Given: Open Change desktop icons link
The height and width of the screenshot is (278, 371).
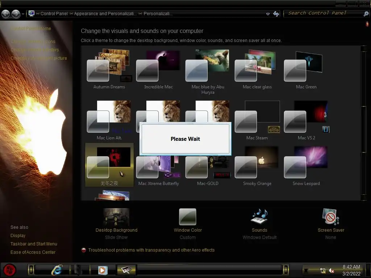Looking at the screenshot, I should click(33, 42).
